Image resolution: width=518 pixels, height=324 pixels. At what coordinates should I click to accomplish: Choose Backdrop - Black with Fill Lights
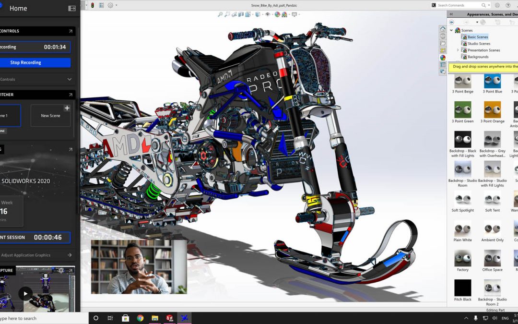[x=462, y=144]
